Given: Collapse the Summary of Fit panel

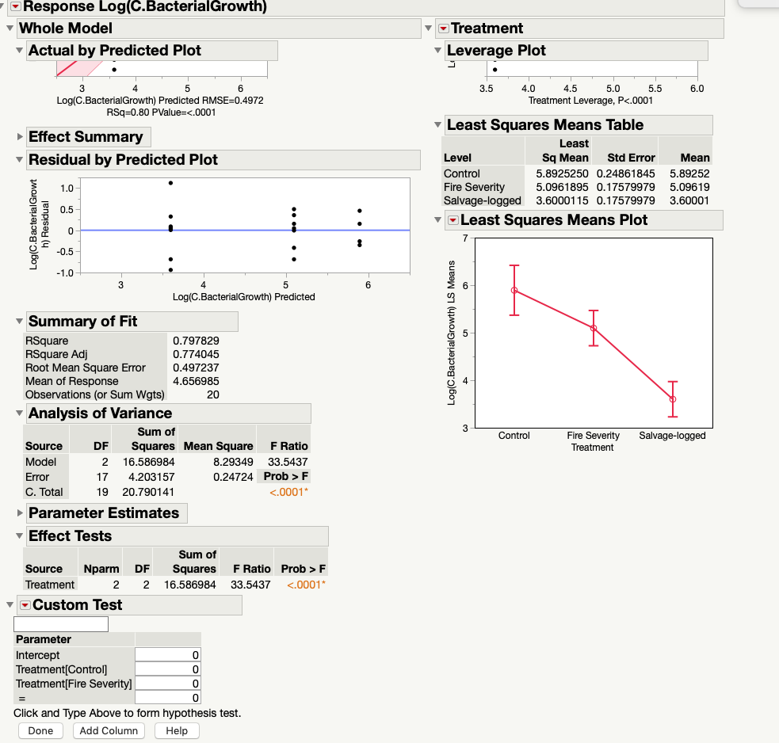Looking at the screenshot, I should (17, 322).
